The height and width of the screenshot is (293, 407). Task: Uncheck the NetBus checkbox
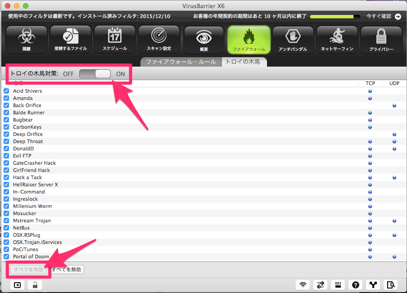6,228
